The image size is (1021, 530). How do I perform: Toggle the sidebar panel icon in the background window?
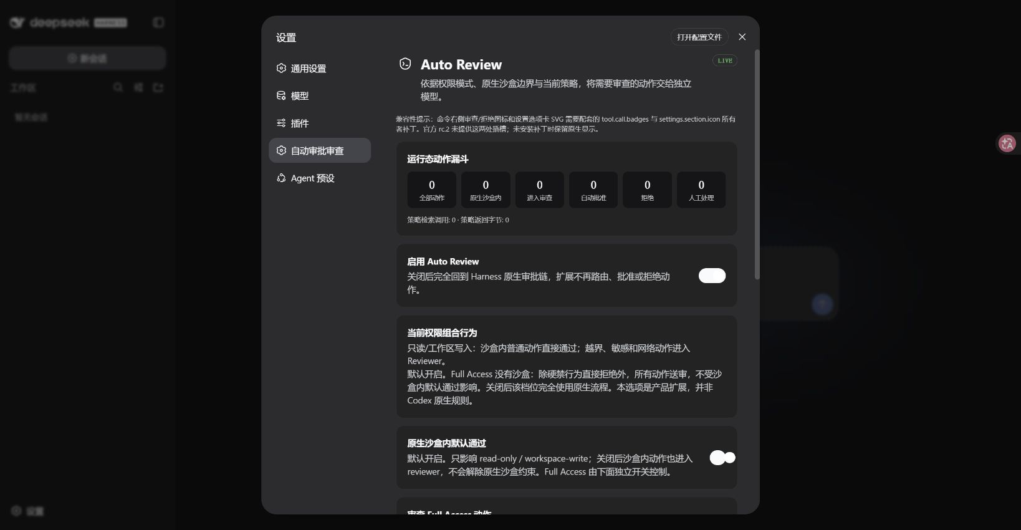pos(158,22)
